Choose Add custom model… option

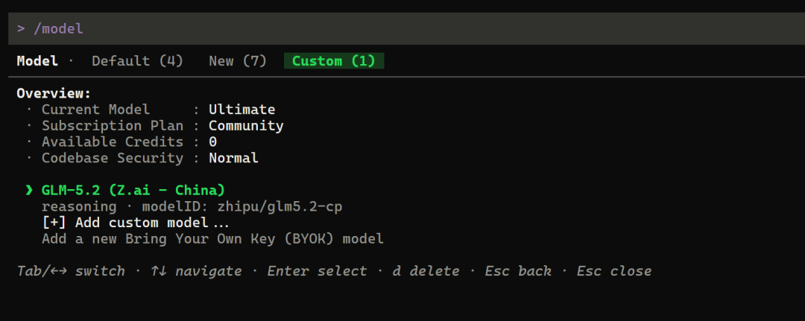152,223
